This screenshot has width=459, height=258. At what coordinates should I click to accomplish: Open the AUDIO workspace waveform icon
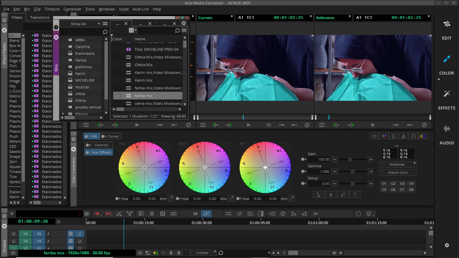tap(447, 129)
